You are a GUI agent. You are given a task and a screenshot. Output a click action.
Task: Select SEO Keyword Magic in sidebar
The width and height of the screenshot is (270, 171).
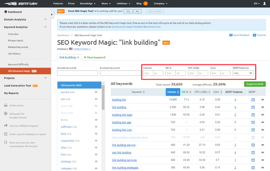(25, 71)
